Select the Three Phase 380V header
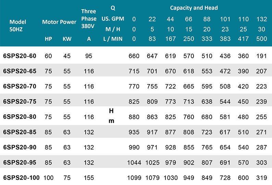272x185 pixels. pos(89,19)
